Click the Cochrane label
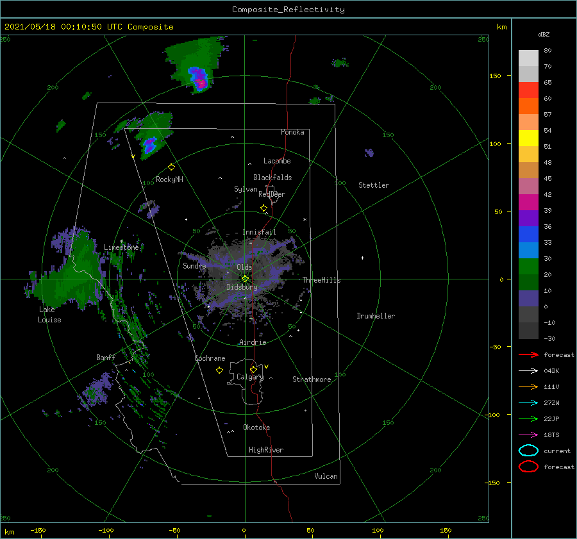Image resolution: width=577 pixels, height=539 pixels. [x=210, y=358]
